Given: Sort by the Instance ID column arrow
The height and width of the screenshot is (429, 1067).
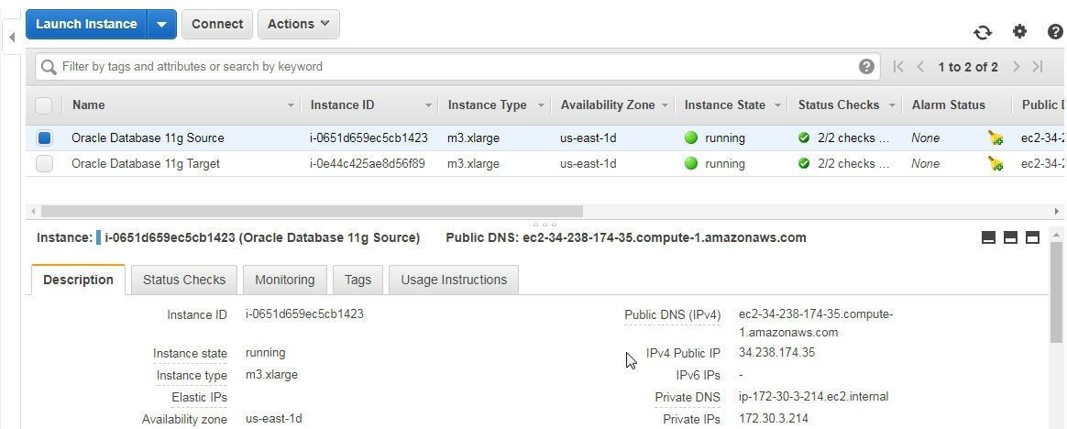Looking at the screenshot, I should 428,106.
